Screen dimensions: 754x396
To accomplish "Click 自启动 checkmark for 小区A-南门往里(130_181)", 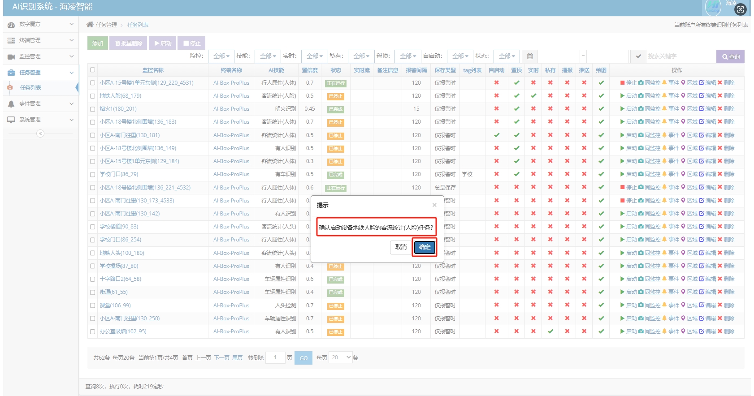I will tap(497, 135).
